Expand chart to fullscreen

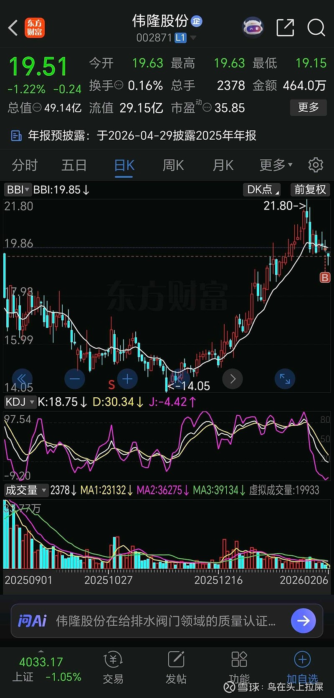point(285,379)
